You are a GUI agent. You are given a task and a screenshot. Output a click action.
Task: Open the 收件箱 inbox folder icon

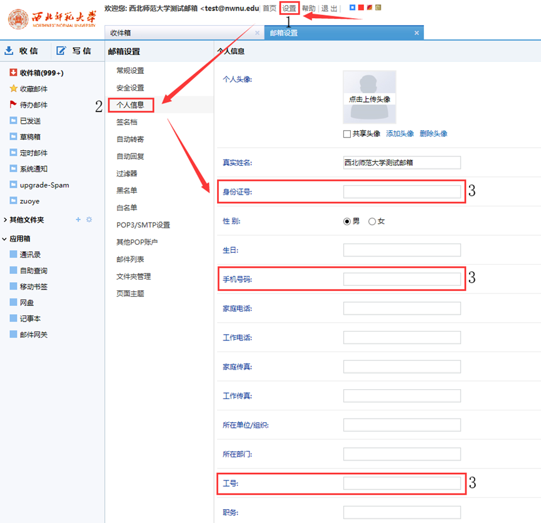(x=13, y=73)
